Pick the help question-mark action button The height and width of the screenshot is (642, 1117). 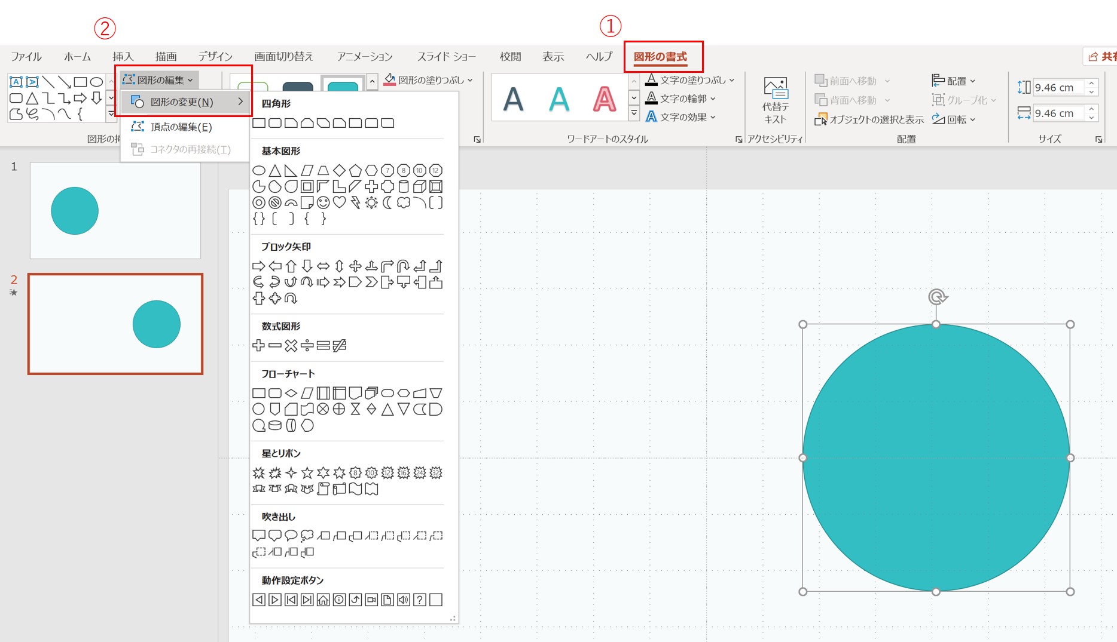420,600
